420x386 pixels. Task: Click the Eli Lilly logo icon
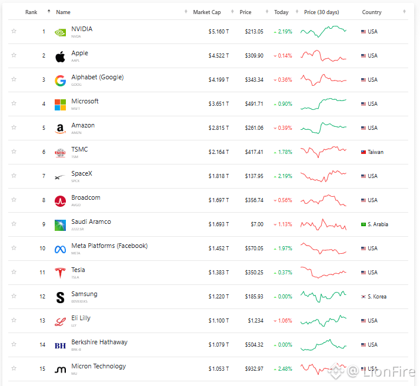pyautogui.click(x=60, y=321)
